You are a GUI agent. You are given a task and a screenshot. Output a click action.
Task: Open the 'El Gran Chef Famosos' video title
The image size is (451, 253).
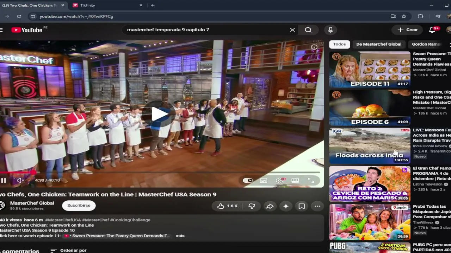[432, 174]
